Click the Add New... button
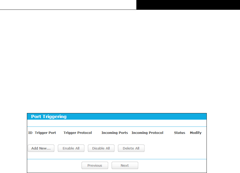This screenshot has height=173, width=240. (x=41, y=148)
